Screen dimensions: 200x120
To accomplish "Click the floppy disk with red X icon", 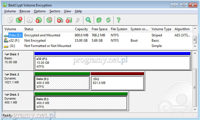I will [x=69, y=20].
